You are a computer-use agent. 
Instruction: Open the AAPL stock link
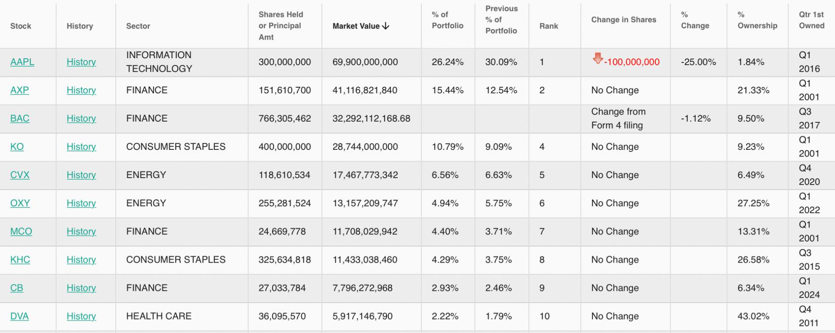[22, 62]
